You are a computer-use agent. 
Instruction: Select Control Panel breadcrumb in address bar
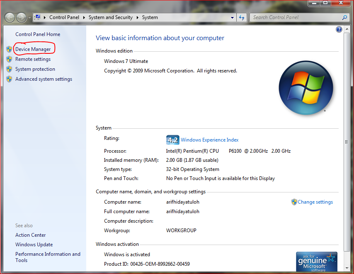64,17
